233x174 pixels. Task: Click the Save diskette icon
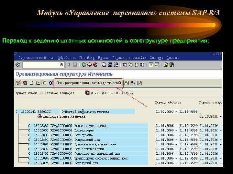tap(75, 65)
